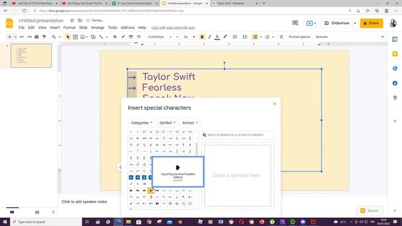Click the move to folder icon
This screenshot has width=402, height=226.
click(80, 20)
